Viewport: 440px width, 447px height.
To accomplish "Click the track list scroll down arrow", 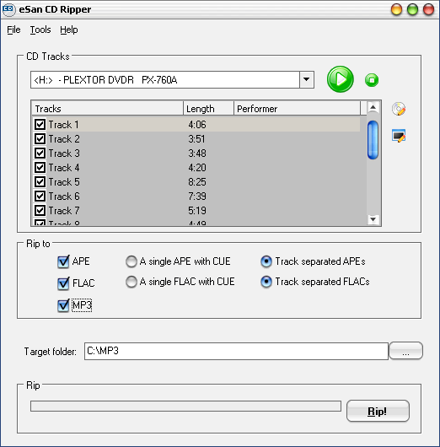I will 373,219.
